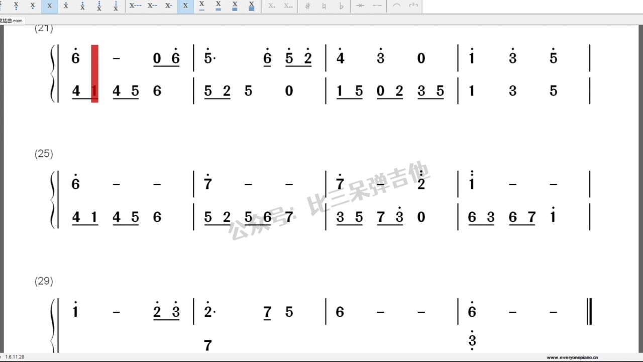This screenshot has width=643, height=362.
Task: Select the dotted 5 starting measure 22
Action: point(209,56)
